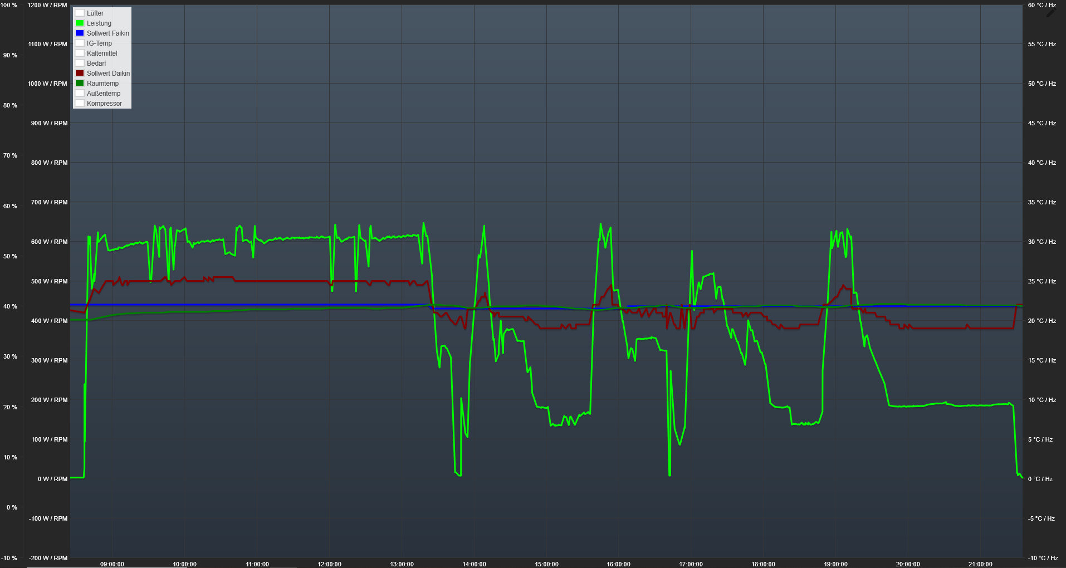Click the Leistung legend label
This screenshot has width=1066, height=568.
pyautogui.click(x=99, y=23)
